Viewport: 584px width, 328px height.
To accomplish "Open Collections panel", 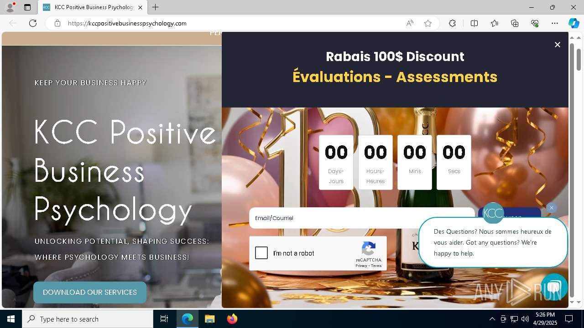I will [x=515, y=23].
